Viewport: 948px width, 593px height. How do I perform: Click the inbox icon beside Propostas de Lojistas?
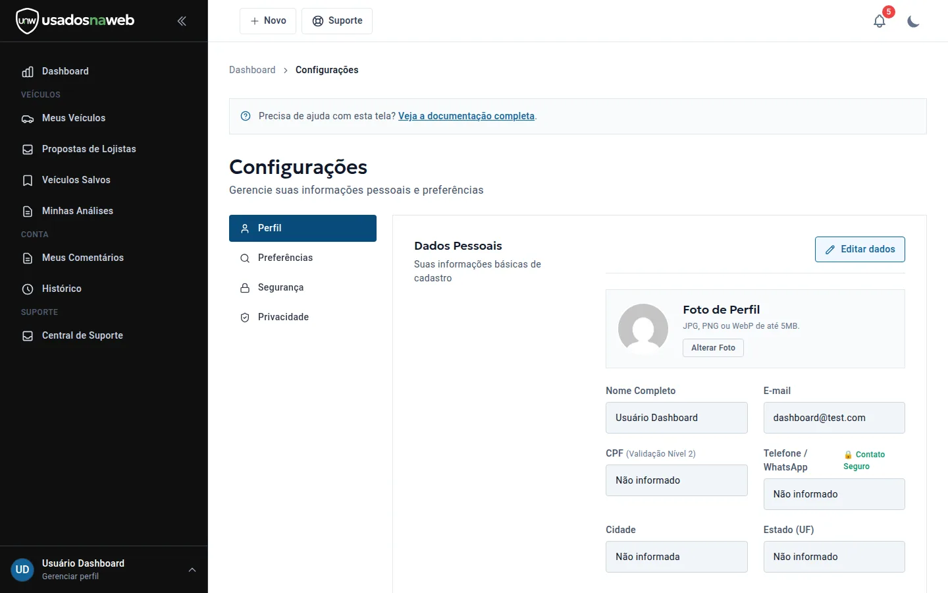pos(28,150)
